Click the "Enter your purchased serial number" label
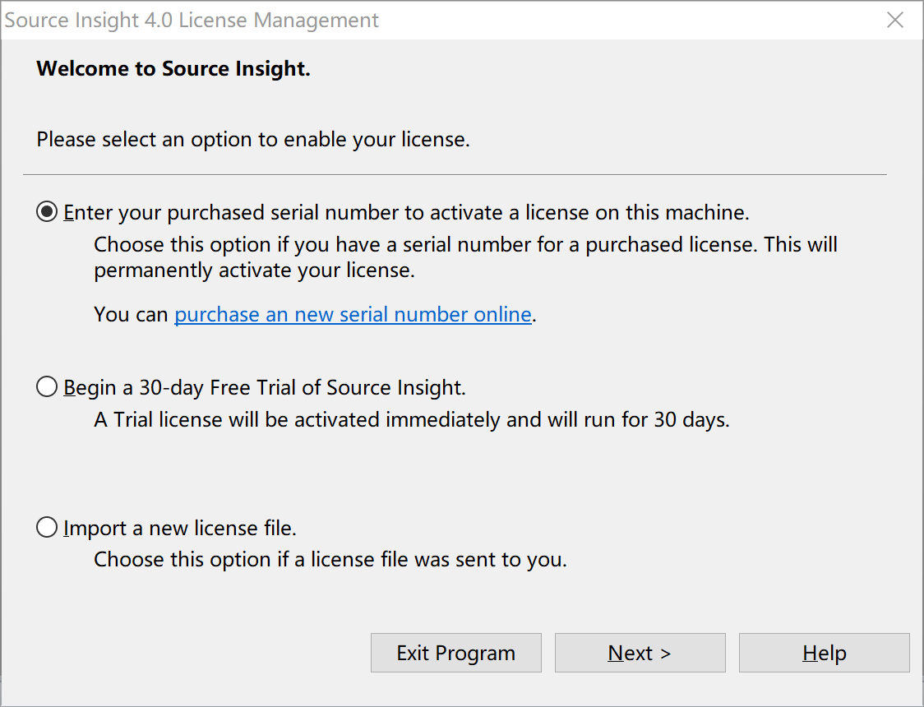 tap(406, 213)
